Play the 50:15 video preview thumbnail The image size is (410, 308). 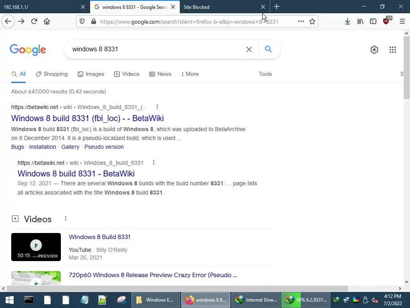pos(36,247)
